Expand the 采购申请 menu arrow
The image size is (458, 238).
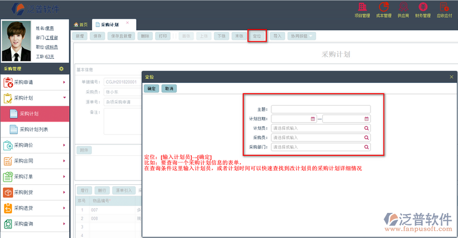[64, 82]
